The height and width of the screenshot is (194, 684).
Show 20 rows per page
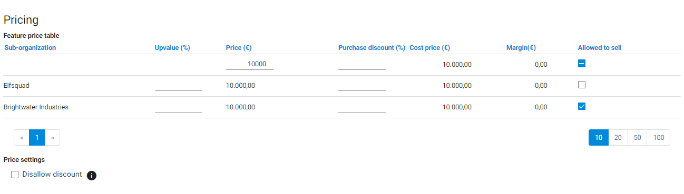(x=618, y=138)
